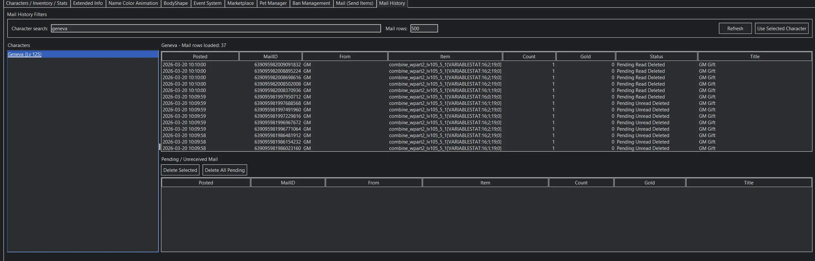Select the mail row with ID 639095981986023160

coord(486,148)
